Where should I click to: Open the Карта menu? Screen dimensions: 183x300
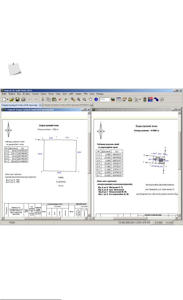pos(43,94)
